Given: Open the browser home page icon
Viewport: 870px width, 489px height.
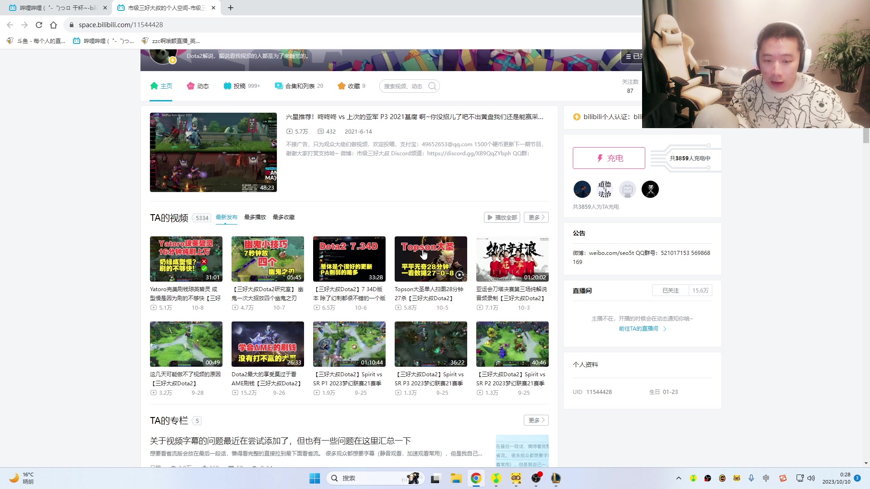Looking at the screenshot, I should (x=53, y=25).
